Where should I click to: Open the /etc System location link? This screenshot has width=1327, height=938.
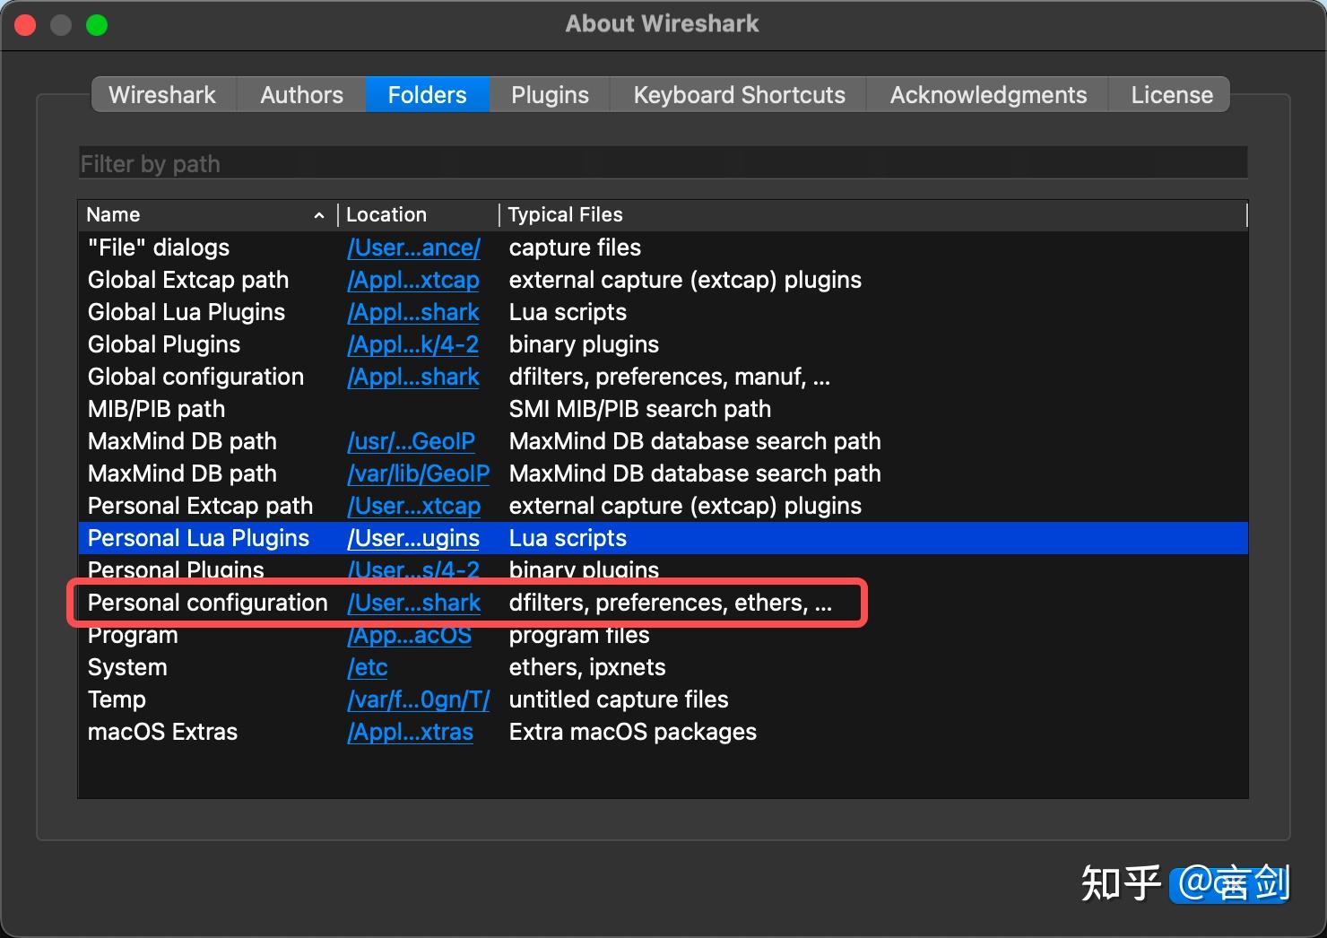pyautogui.click(x=367, y=667)
